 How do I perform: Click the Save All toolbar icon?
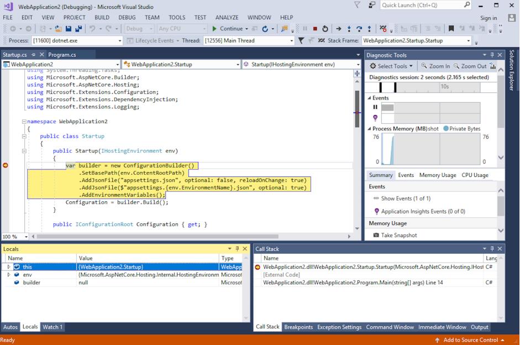(78, 29)
